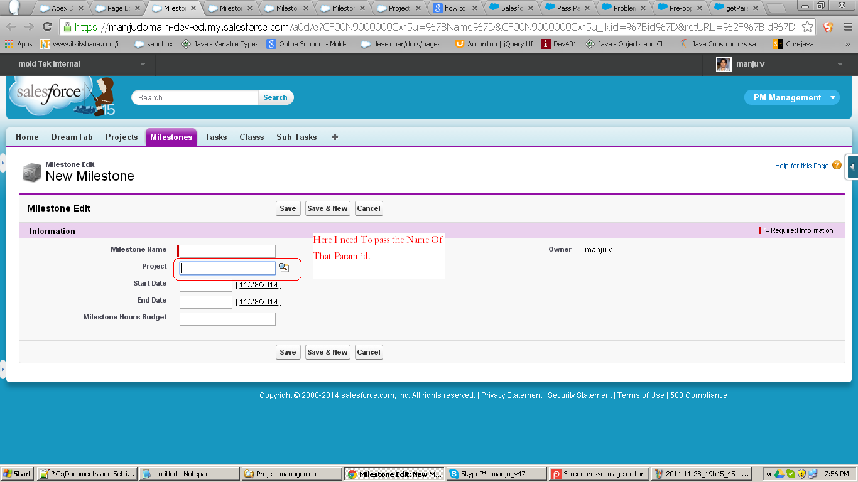Bookmark this page with the star icon
This screenshot has width=858, height=482.
808,27
